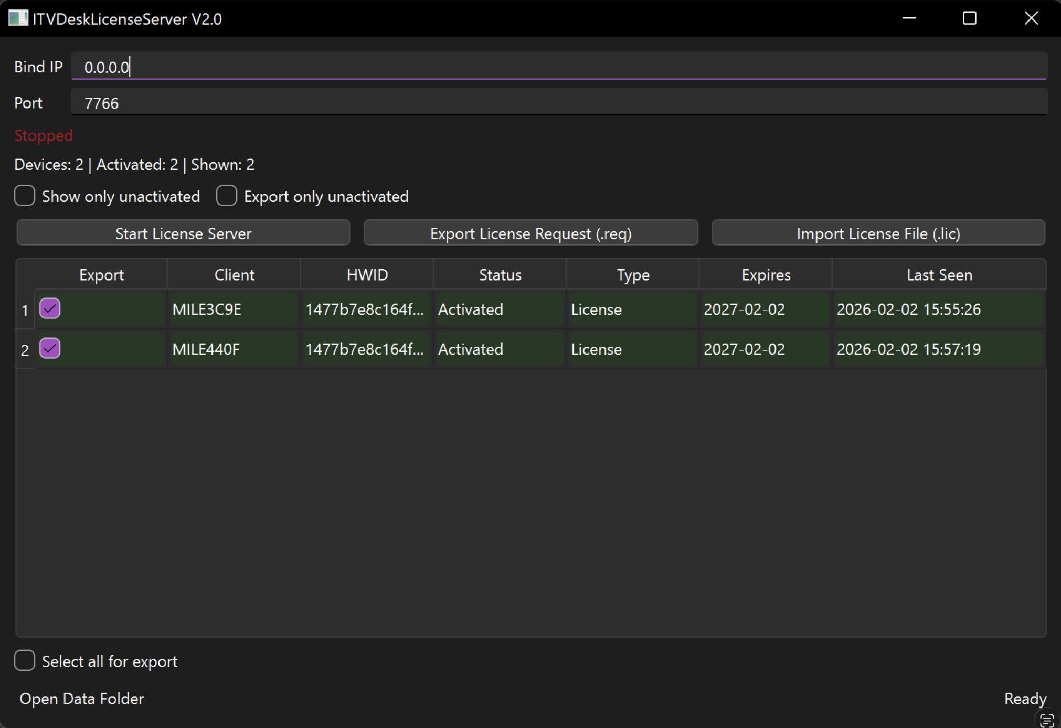Screen dimensions: 1061x728
Task: Enable Export only unactivated checkbox
Action: [x=227, y=196]
